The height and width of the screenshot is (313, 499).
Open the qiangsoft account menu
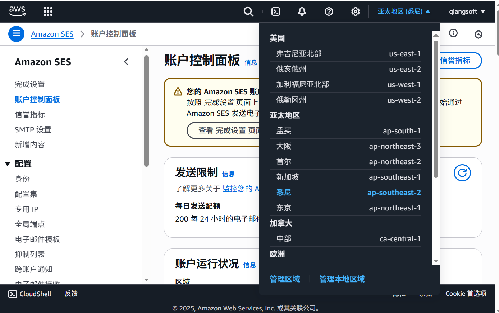[x=467, y=11]
